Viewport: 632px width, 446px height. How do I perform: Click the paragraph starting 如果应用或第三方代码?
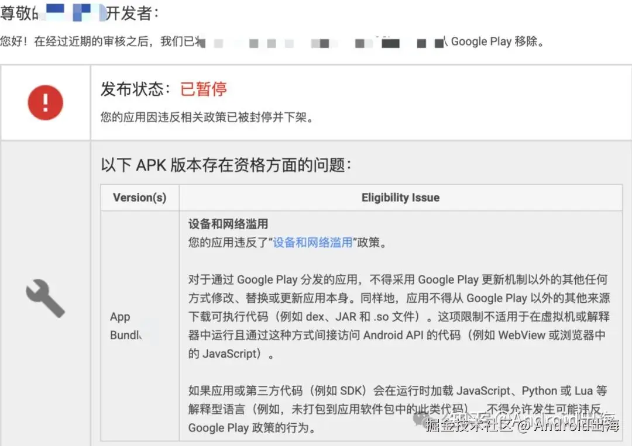click(399, 409)
